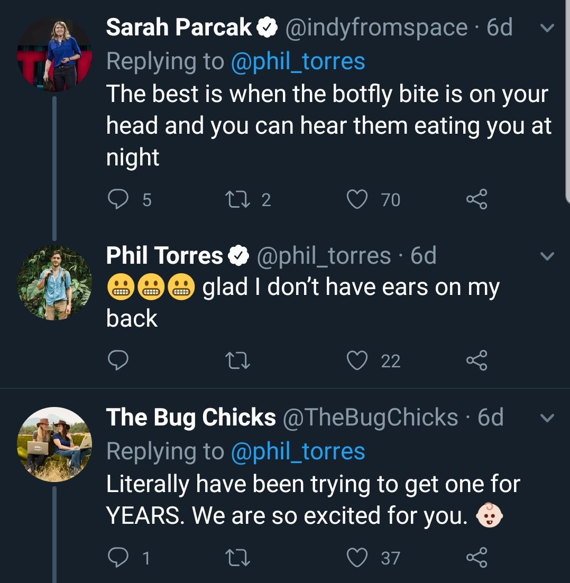The height and width of the screenshot is (583, 570).
Task: Open The Bug Chicks profile avatar
Action: [54, 444]
